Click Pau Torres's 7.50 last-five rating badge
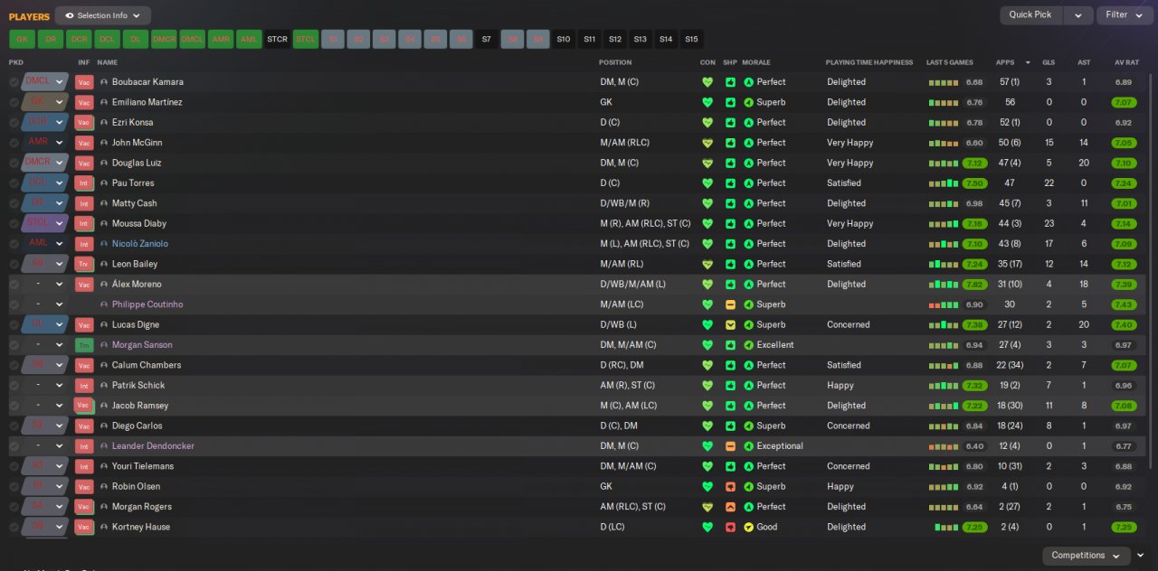Screen dimensions: 1158x571 coord(974,183)
